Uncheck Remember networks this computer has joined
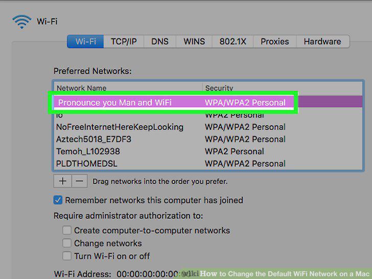This screenshot has width=372, height=279. 58,200
